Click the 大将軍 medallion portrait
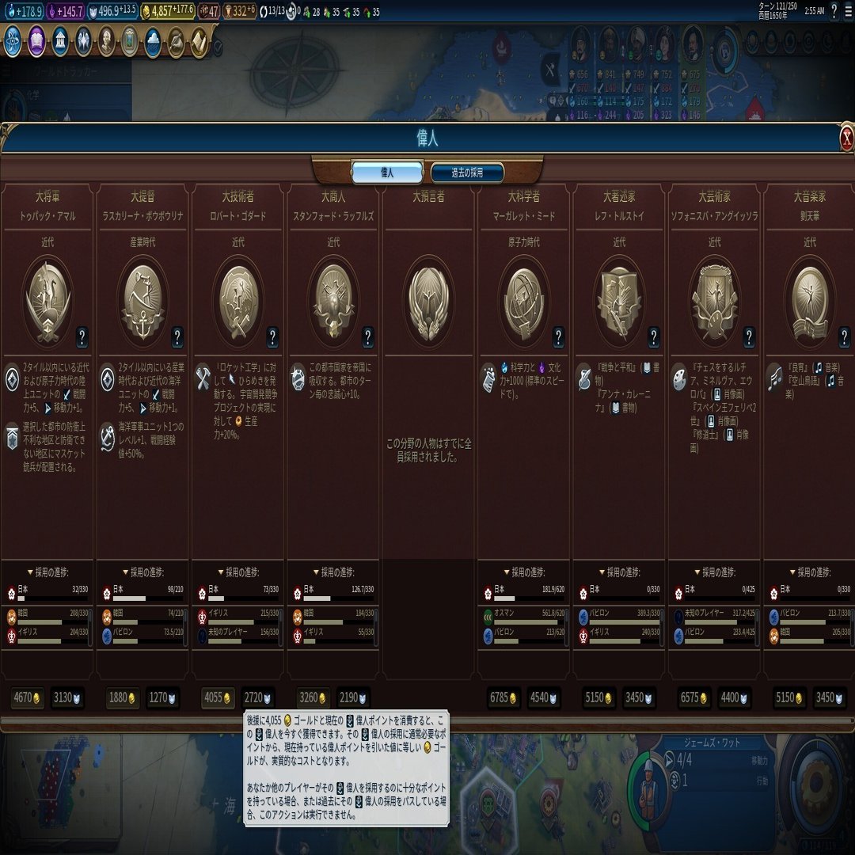The height and width of the screenshot is (855, 855). pyautogui.click(x=47, y=302)
